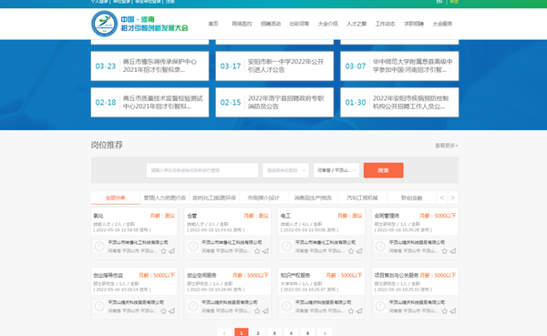Click company logo on 项目策划与公关服务 card
This screenshot has width=547, height=336.
click(x=380, y=306)
